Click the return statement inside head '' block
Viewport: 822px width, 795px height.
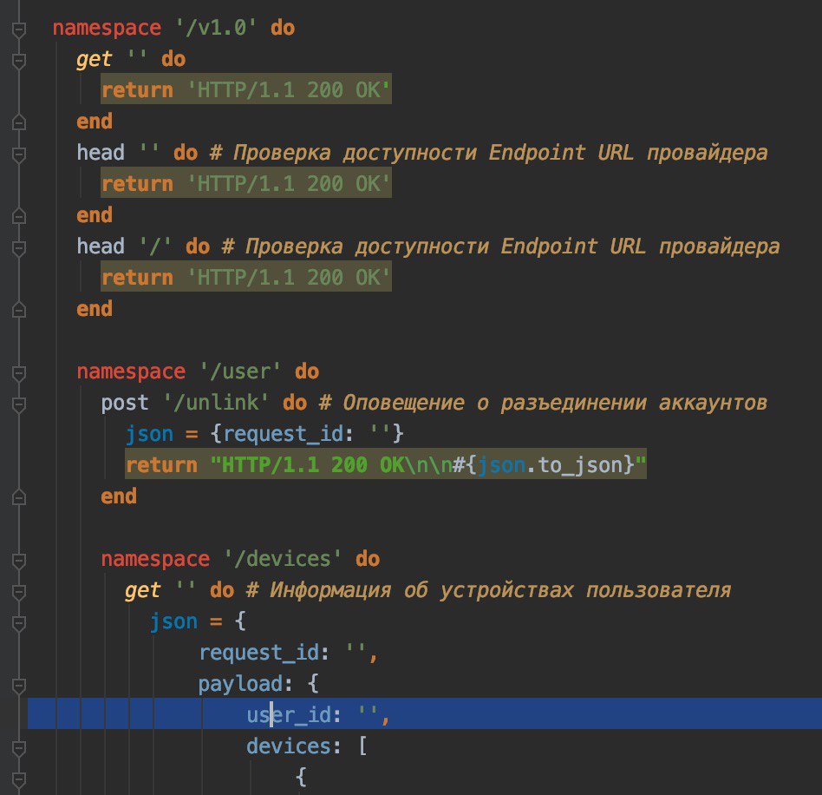246,184
